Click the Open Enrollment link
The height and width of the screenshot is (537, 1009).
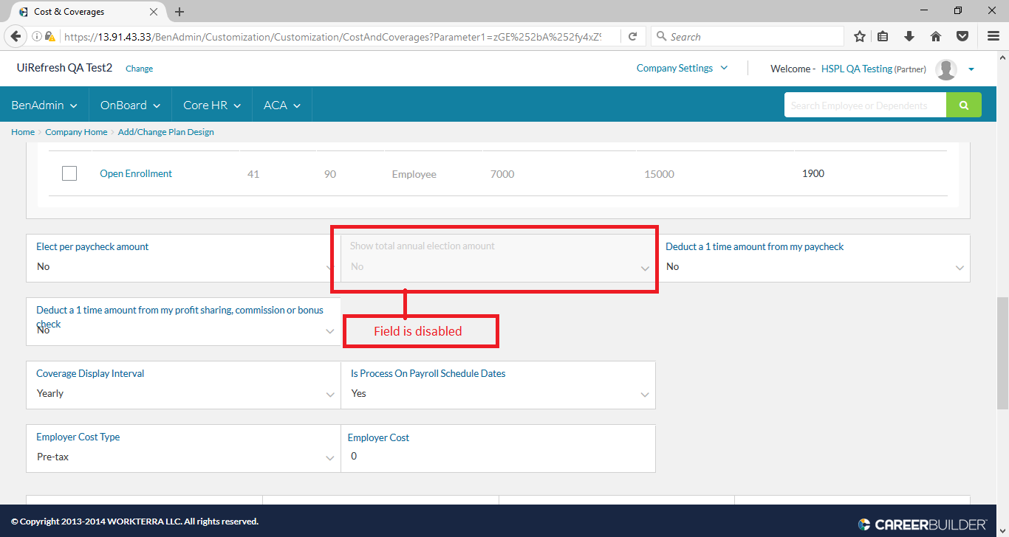tap(136, 173)
